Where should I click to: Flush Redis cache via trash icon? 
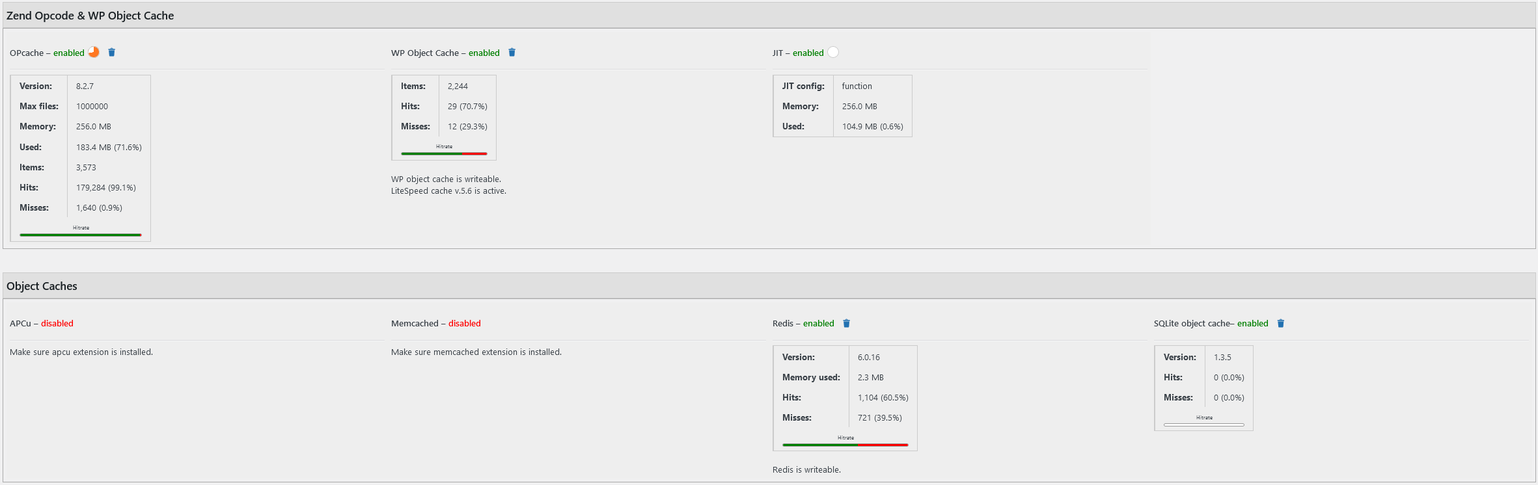846,323
